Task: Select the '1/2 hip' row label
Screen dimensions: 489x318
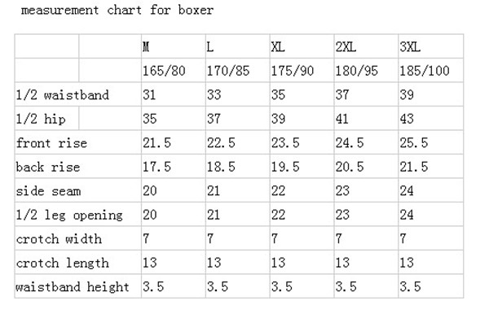Action: point(41,119)
